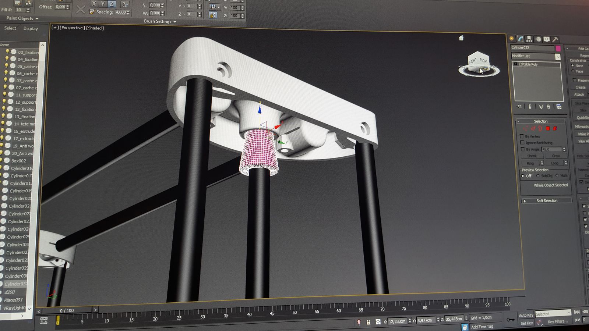The height and width of the screenshot is (331, 589).
Task: Select the SubObj preview selection radio
Action: 538,176
